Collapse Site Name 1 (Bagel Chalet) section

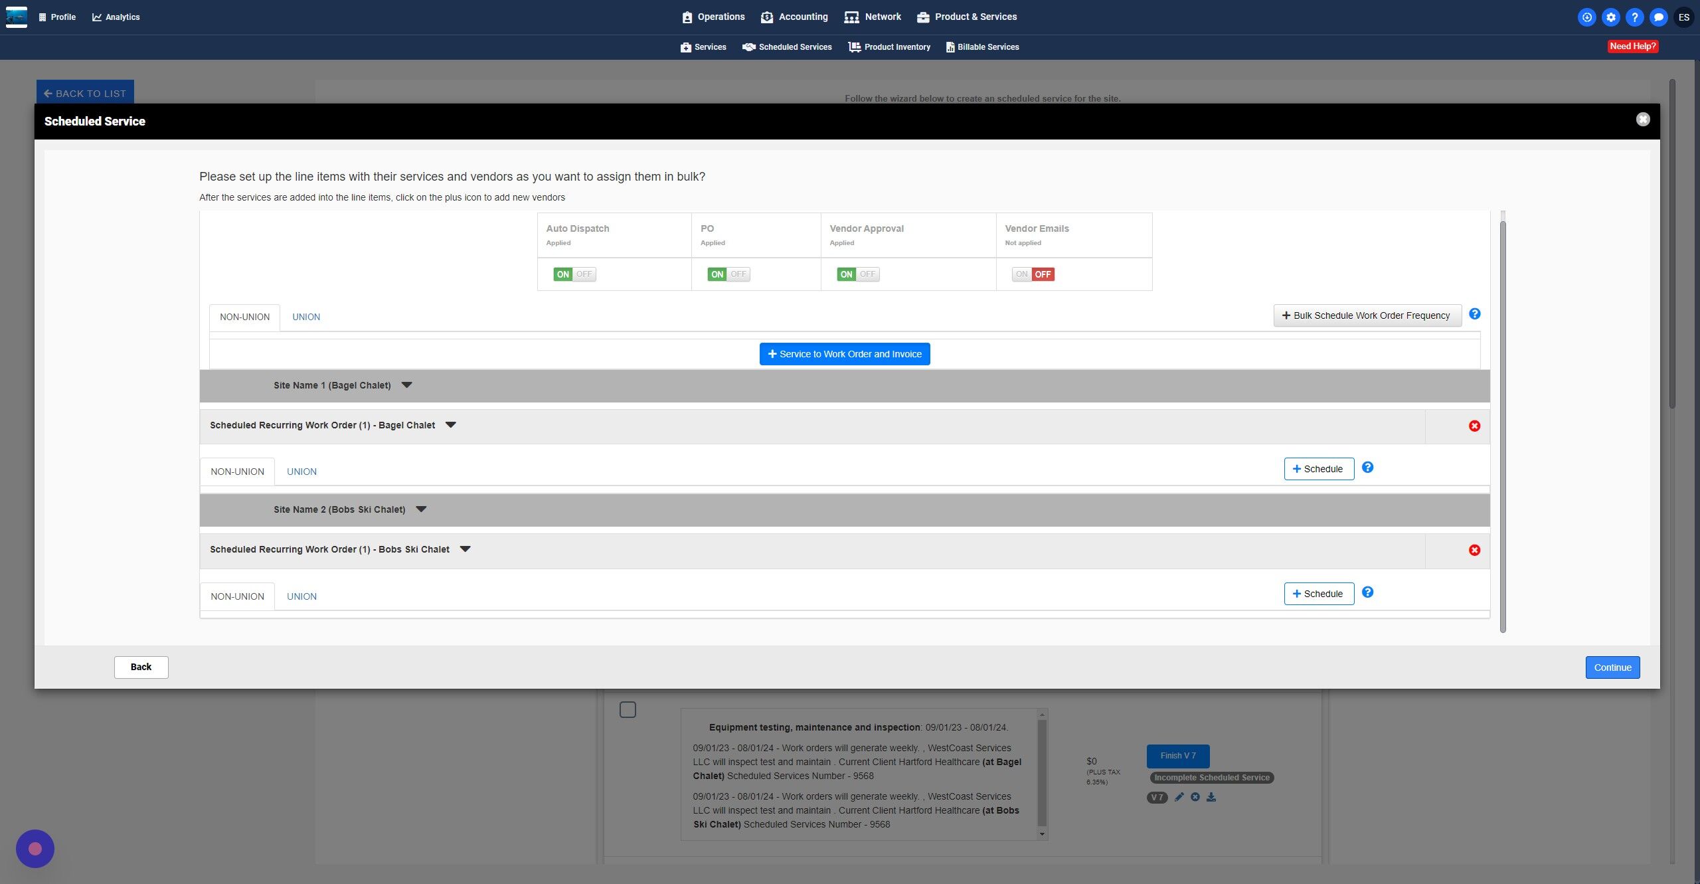[x=407, y=385]
